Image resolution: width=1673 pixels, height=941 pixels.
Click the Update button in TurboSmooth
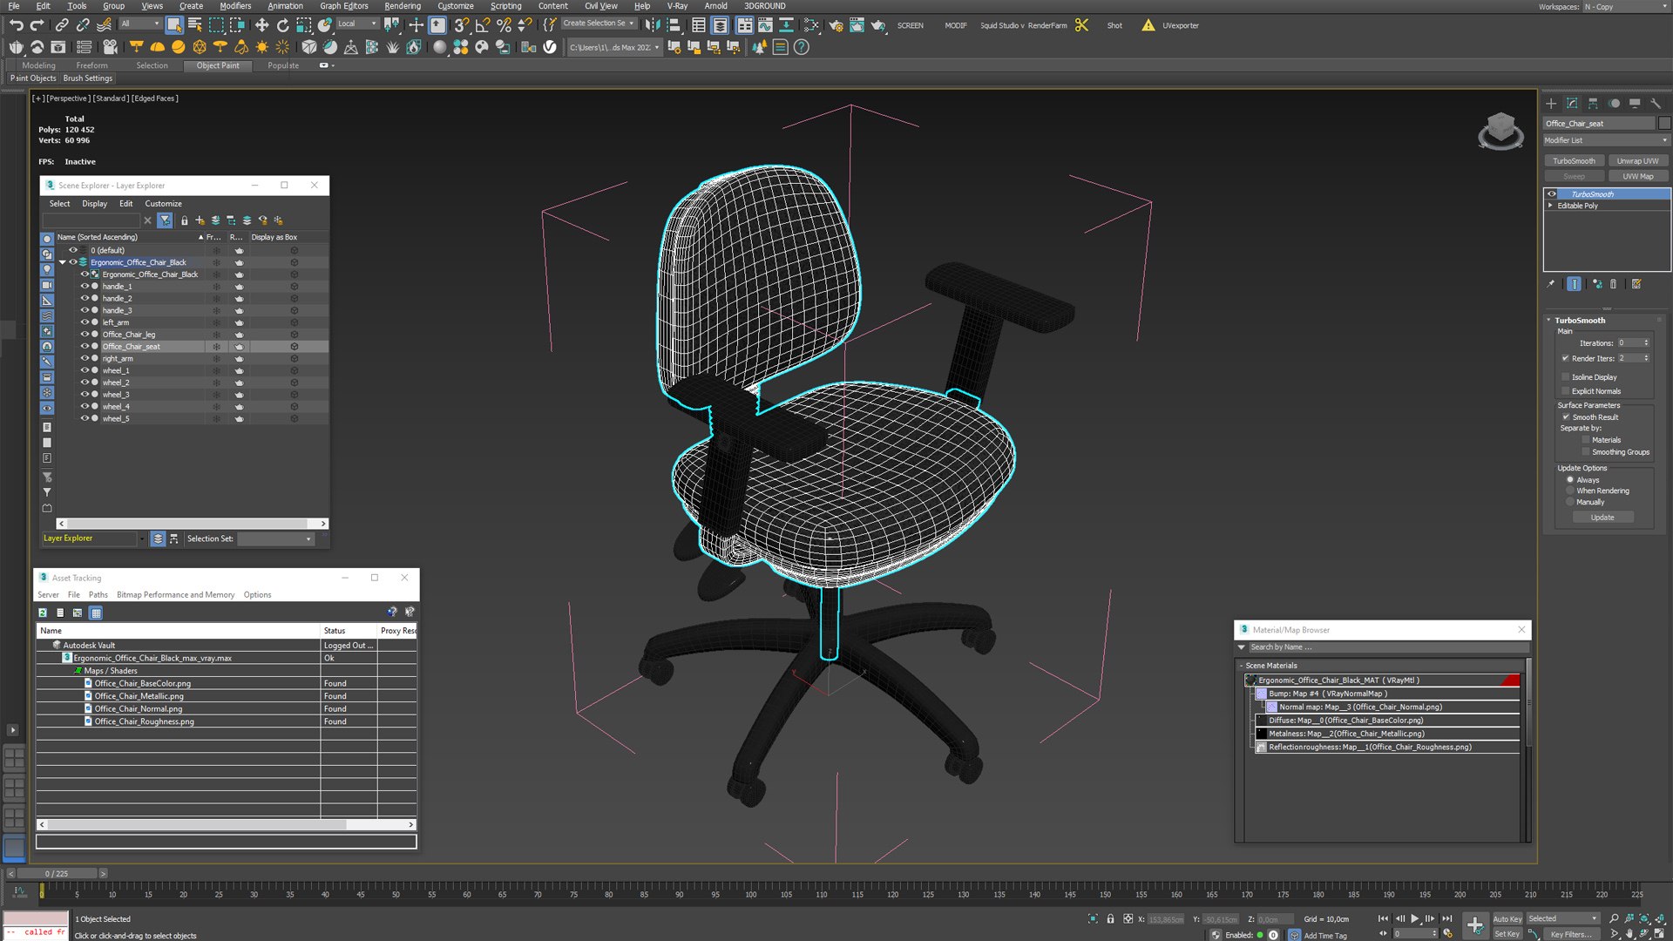[1602, 518]
